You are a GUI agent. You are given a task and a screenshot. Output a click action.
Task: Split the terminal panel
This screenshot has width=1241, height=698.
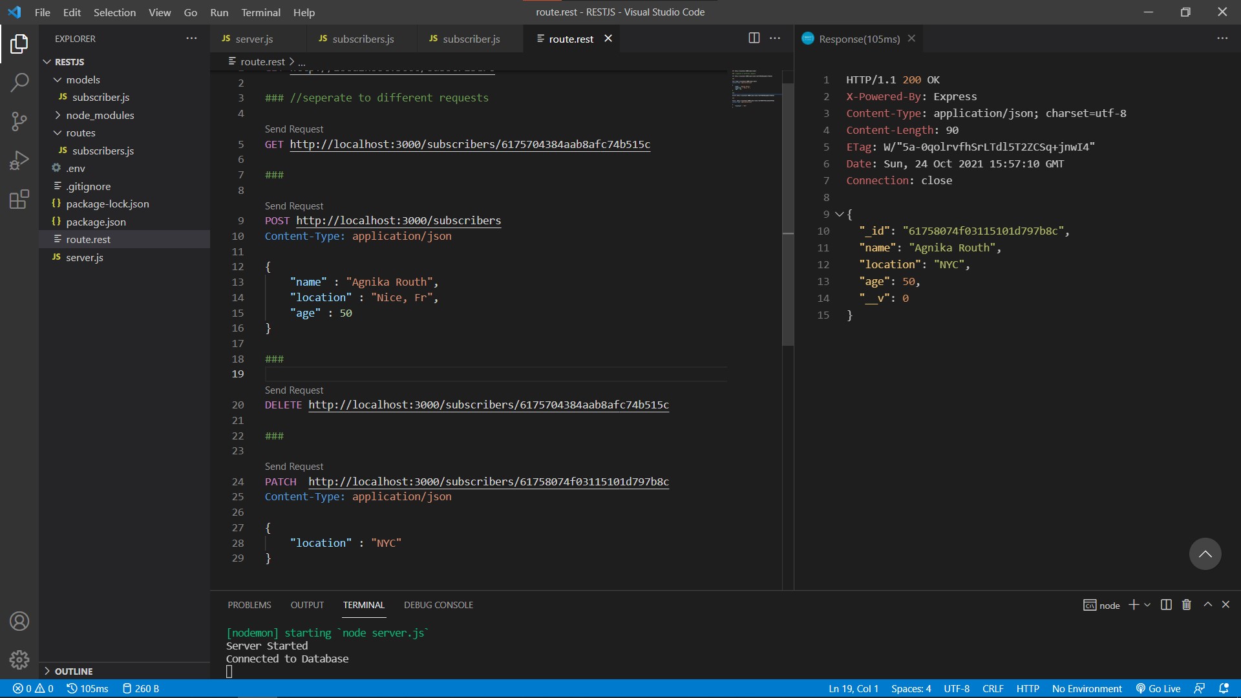pos(1166,605)
